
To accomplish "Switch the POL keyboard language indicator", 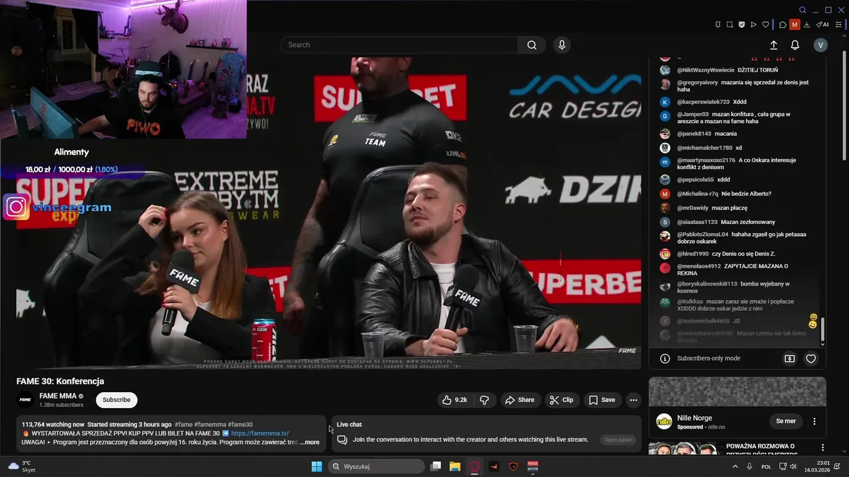I will click(766, 466).
